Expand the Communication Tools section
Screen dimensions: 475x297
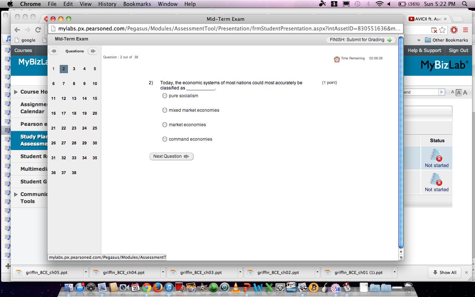(x=16, y=194)
